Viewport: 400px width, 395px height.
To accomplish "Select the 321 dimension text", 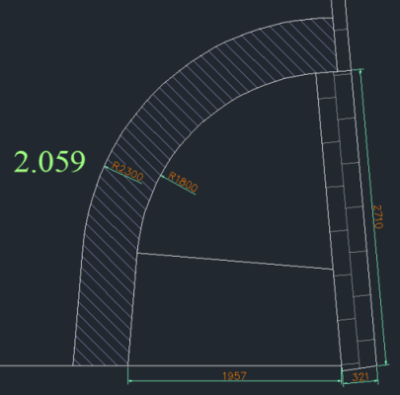I will (360, 377).
